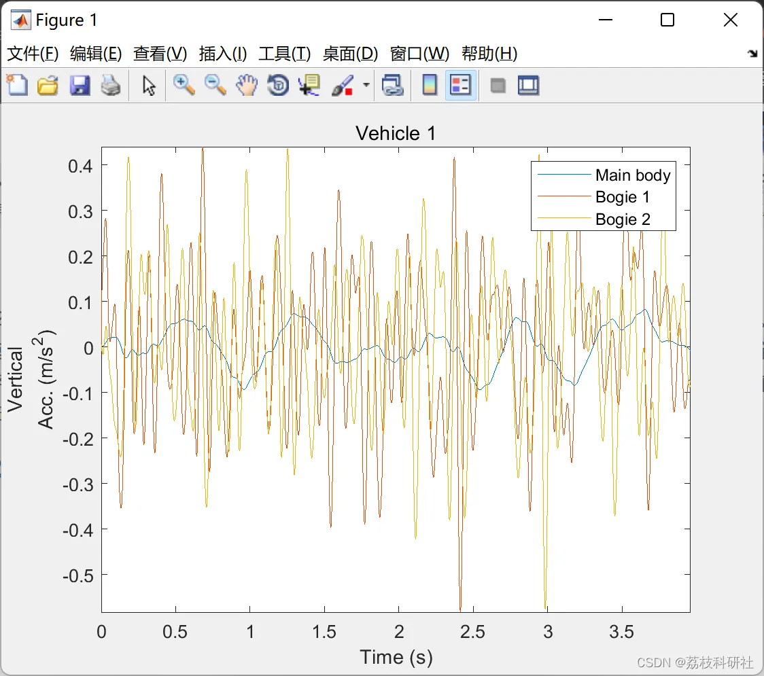Image resolution: width=764 pixels, height=676 pixels.
Task: Click the blue line sample in the legend
Action: [x=563, y=175]
